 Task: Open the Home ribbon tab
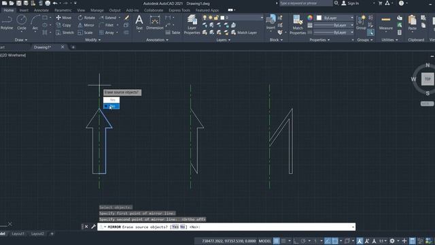tap(8, 10)
